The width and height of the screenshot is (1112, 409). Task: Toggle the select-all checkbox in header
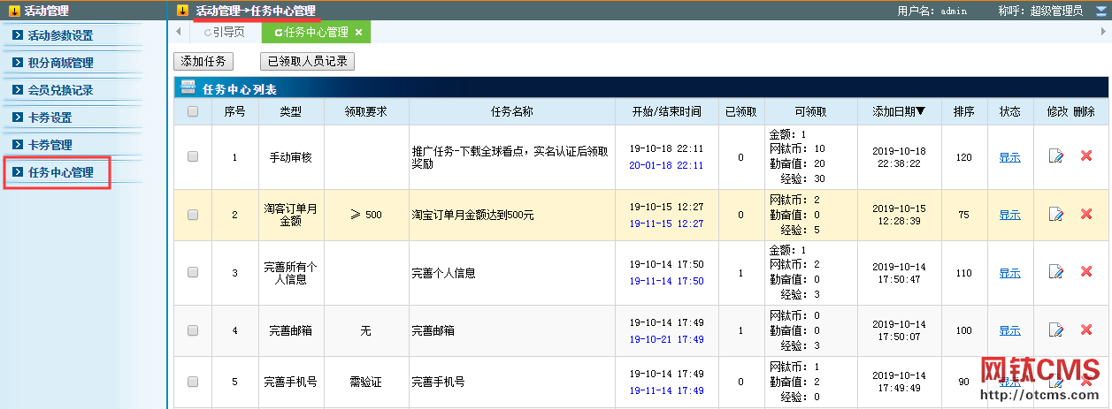[x=193, y=112]
